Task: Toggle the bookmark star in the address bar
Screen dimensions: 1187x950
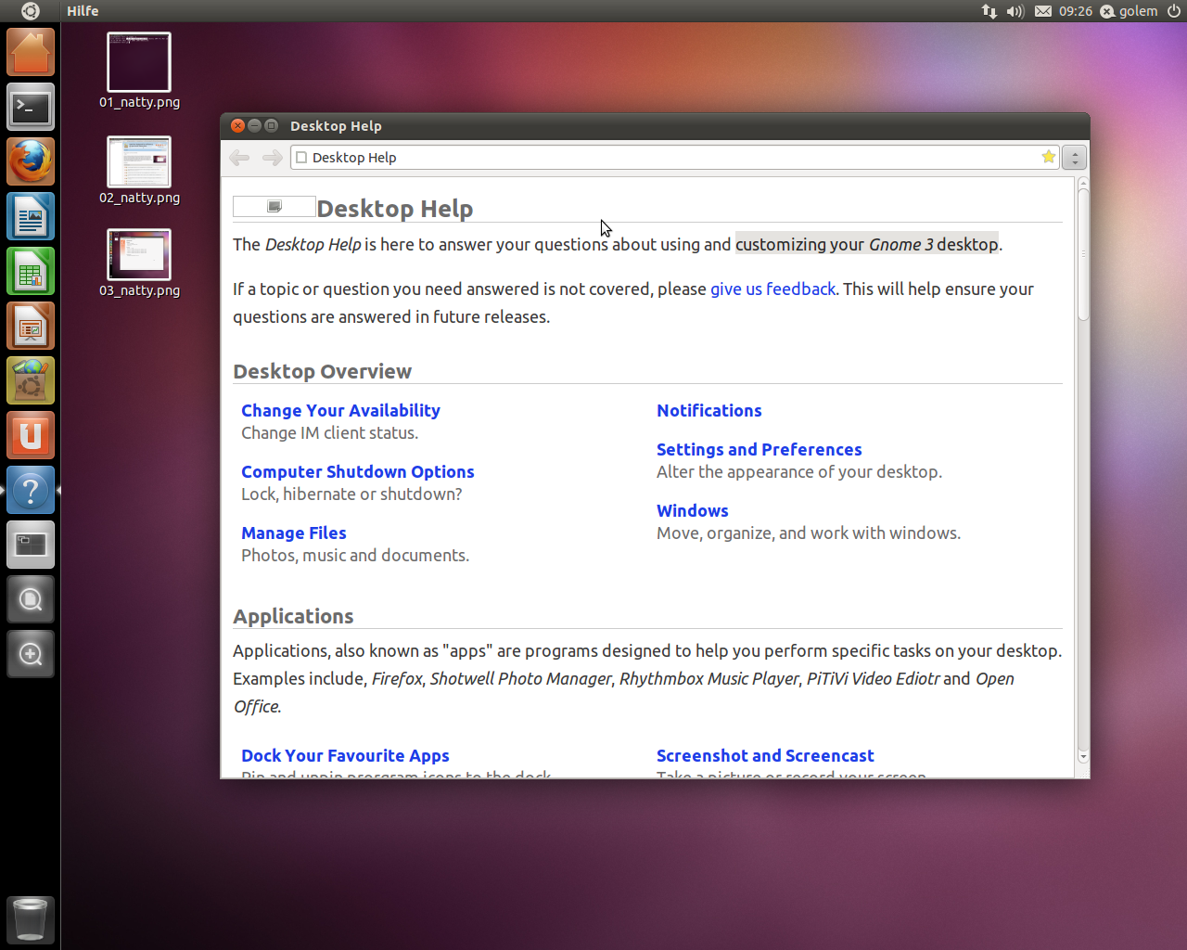Action: (x=1047, y=157)
